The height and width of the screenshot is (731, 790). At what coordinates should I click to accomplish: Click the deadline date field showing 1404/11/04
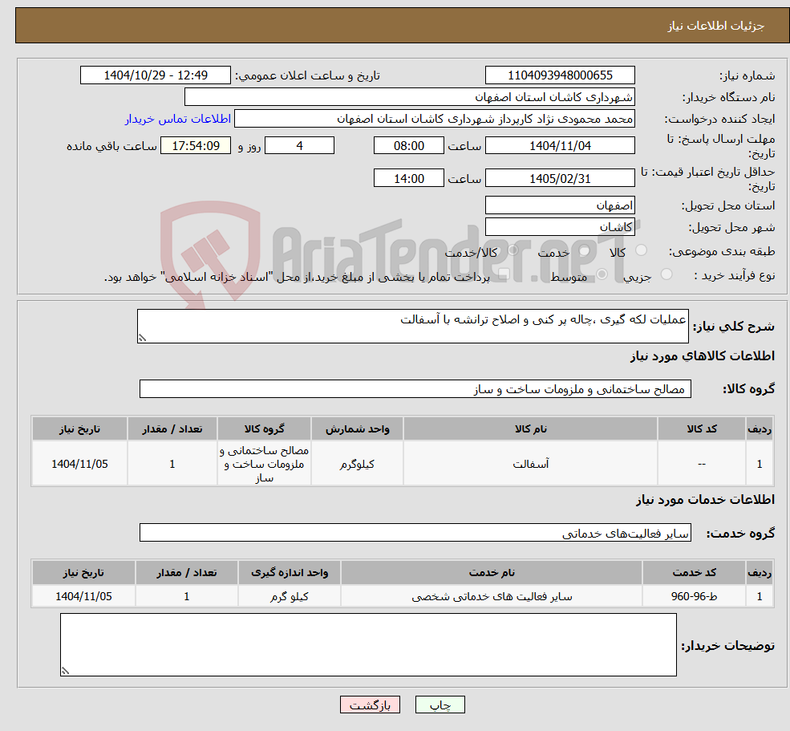pyautogui.click(x=560, y=145)
